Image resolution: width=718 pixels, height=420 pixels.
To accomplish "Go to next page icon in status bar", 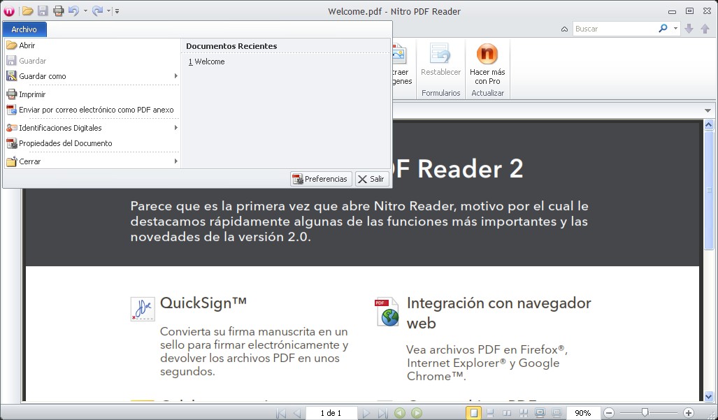I will [x=366, y=413].
